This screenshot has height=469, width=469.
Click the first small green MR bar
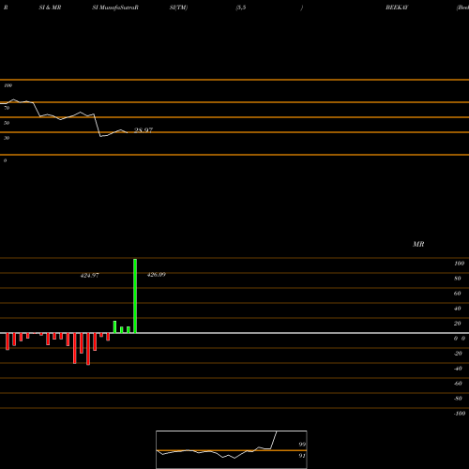click(114, 326)
